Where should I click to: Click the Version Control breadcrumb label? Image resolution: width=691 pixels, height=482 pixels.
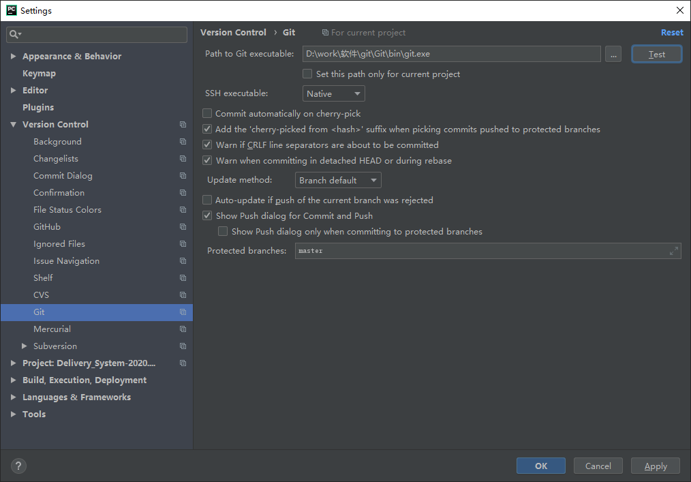coord(233,33)
